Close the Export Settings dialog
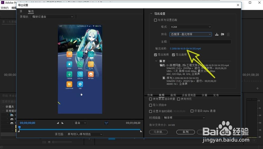This screenshot has width=263, height=149. click(238, 5)
